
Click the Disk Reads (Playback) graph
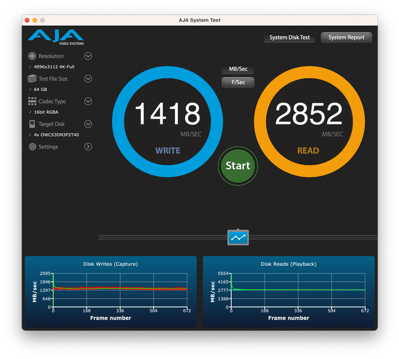[298, 291]
